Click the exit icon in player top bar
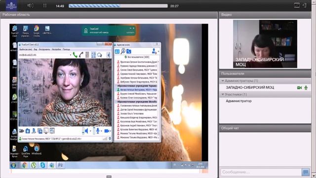This screenshot has width=316, height=178. pos(304,5)
